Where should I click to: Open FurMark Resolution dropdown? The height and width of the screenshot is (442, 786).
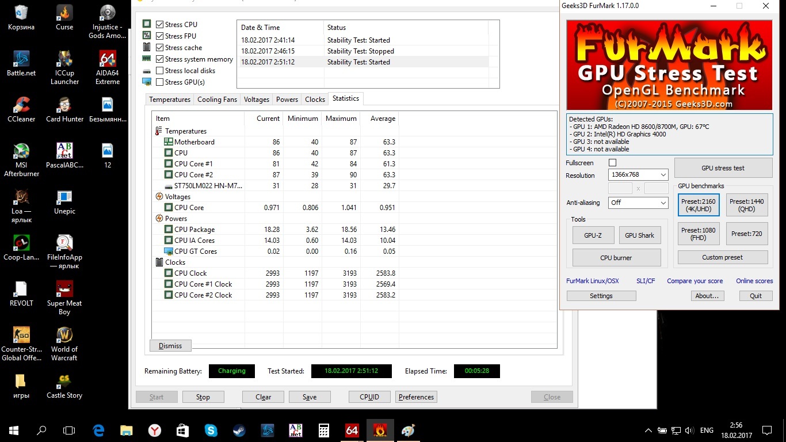coord(638,175)
